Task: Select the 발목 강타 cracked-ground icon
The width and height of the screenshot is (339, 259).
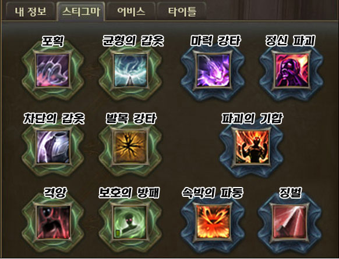Action: (x=130, y=147)
